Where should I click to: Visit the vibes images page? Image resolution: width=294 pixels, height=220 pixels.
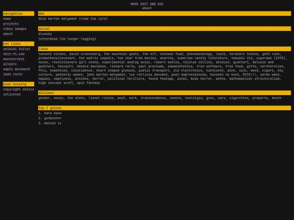15,29
